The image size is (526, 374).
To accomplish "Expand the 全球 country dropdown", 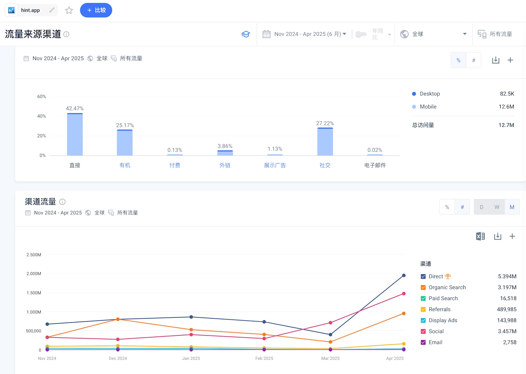I will click(433, 34).
